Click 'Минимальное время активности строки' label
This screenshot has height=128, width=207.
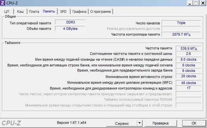click(139, 77)
